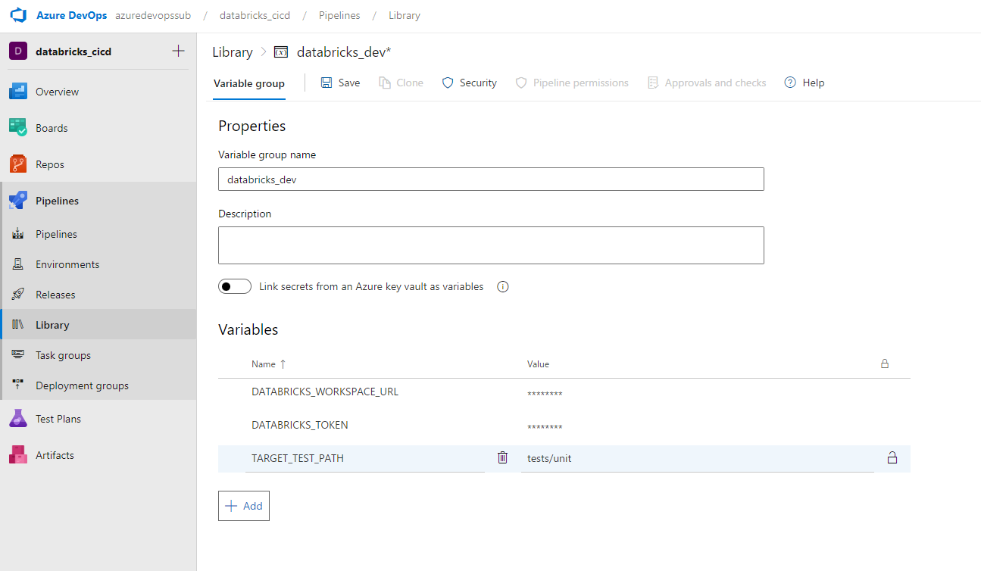981x571 pixels.
Task: Click Library in the top breadcrumb
Action: [405, 15]
